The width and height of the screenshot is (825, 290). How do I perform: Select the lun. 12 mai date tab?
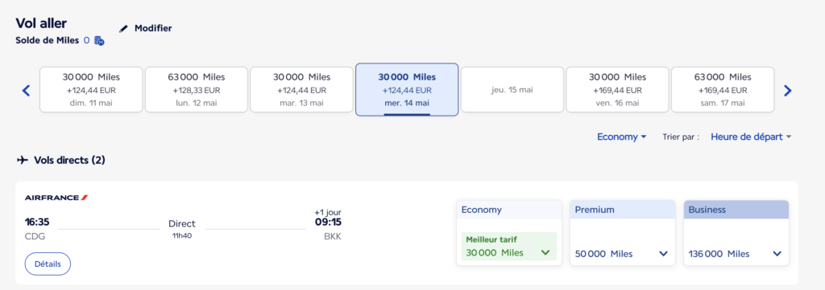point(197,90)
